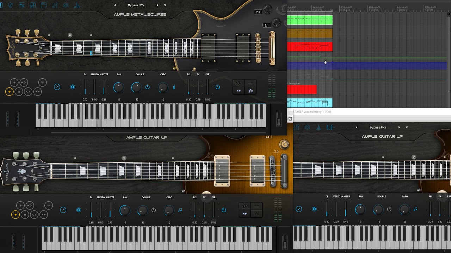Click the blue crosshair icon in right Guitar LP

(299, 209)
